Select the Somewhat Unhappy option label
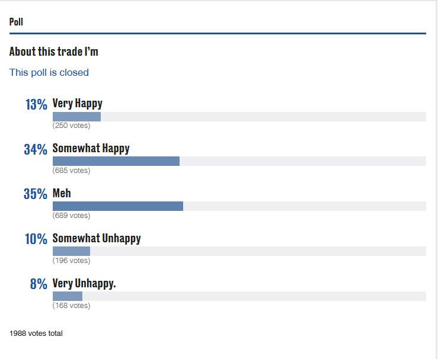438x359 pixels. [x=97, y=239]
